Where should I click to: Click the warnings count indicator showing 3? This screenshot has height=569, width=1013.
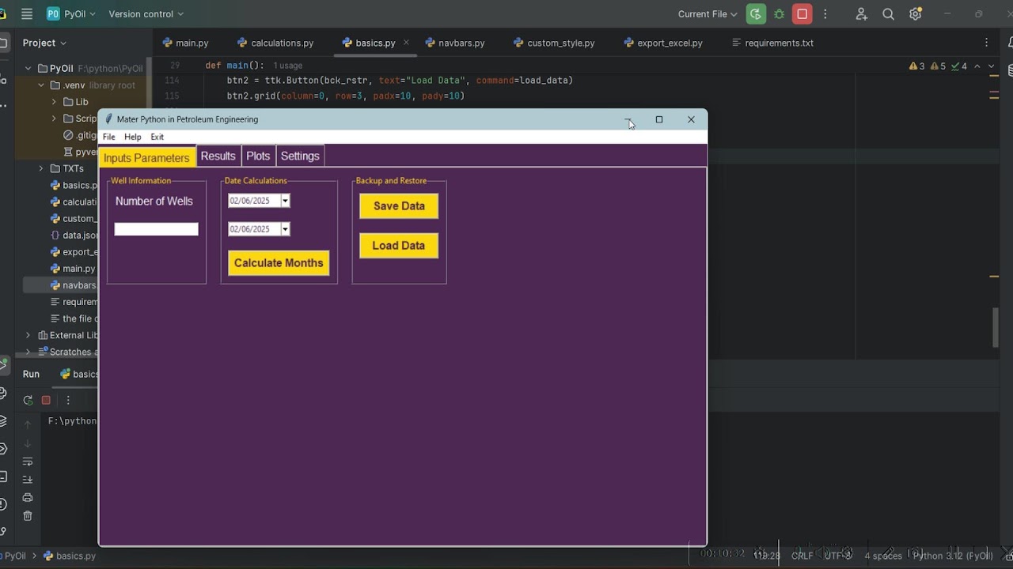[917, 66]
